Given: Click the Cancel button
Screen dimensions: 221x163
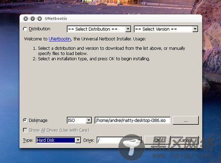Looking at the screenshot, I should point(186,140).
